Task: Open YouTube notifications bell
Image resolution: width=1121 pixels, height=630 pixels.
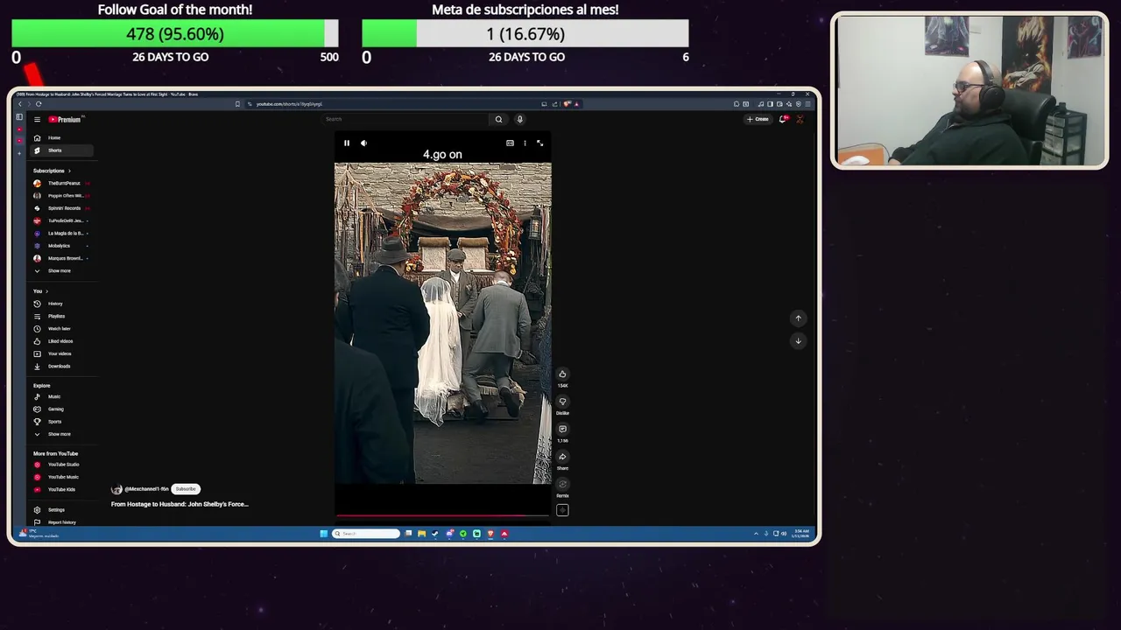Action: click(x=783, y=119)
